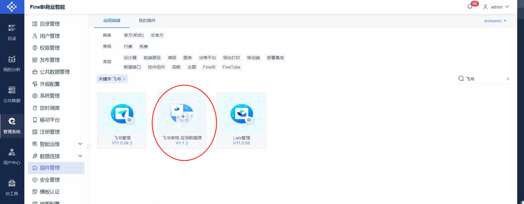Screen dimensions: 524x204
Task: Select the 函数 category filter
Action: [x=176, y=67]
